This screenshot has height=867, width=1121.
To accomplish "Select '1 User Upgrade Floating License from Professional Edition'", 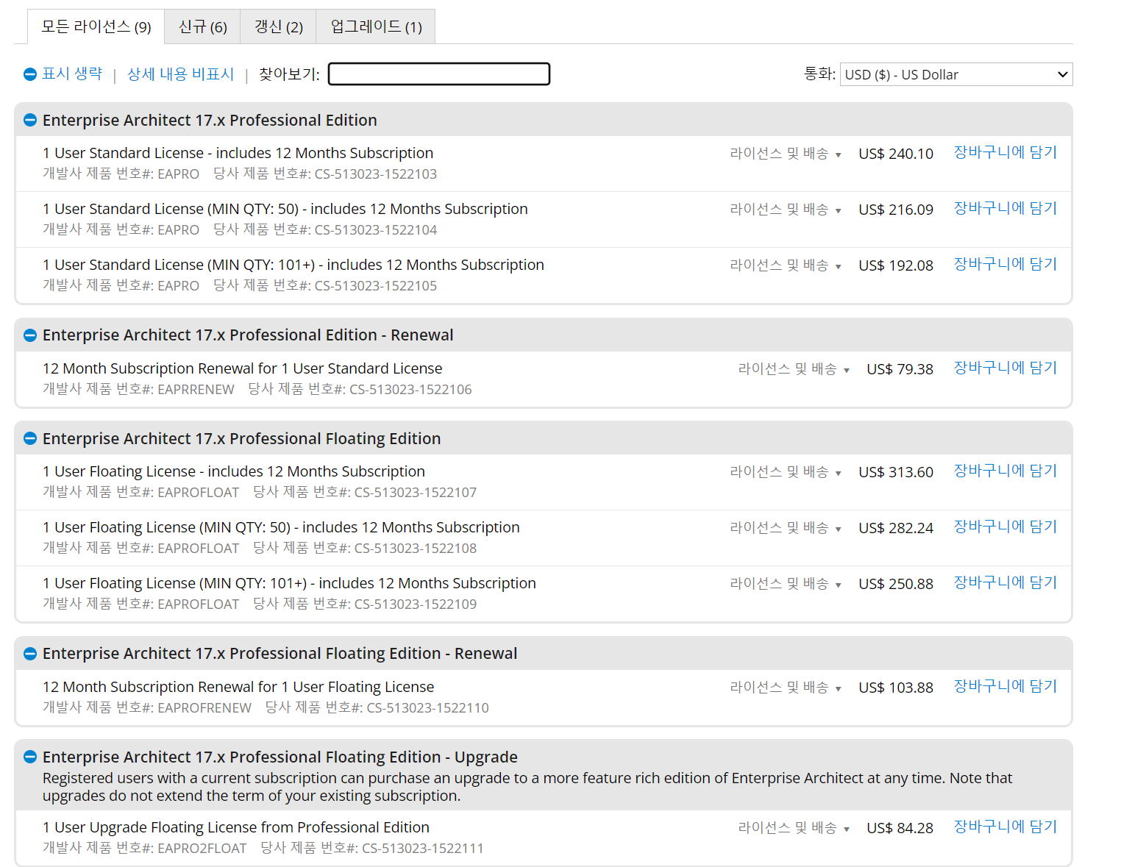I will [x=235, y=827].
